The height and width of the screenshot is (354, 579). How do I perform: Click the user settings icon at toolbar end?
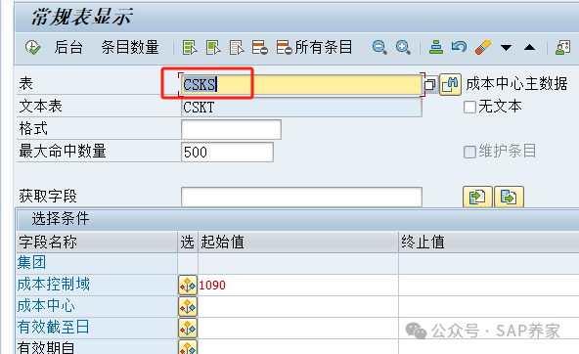click(562, 48)
